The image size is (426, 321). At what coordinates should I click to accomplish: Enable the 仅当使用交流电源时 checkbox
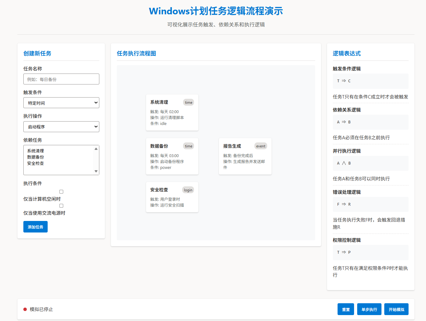tap(61, 206)
